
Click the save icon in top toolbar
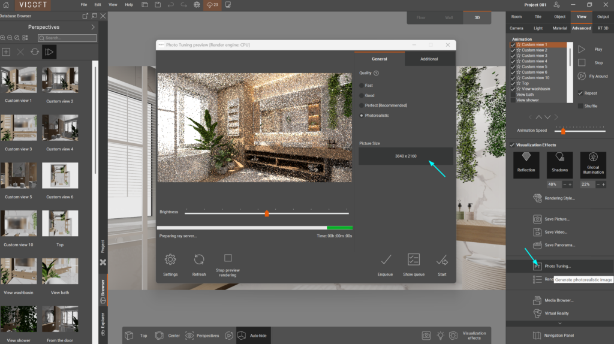158,5
